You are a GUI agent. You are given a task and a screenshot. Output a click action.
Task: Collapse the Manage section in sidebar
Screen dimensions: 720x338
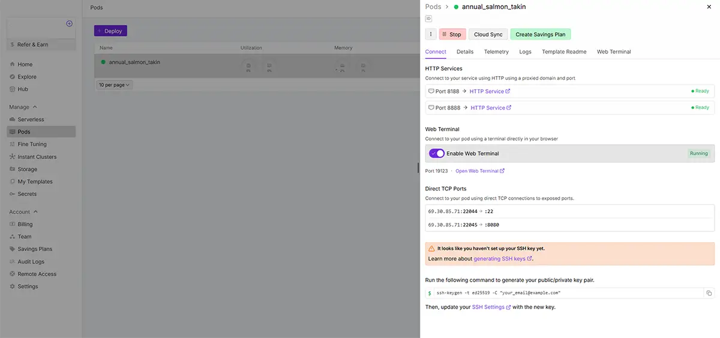point(35,107)
